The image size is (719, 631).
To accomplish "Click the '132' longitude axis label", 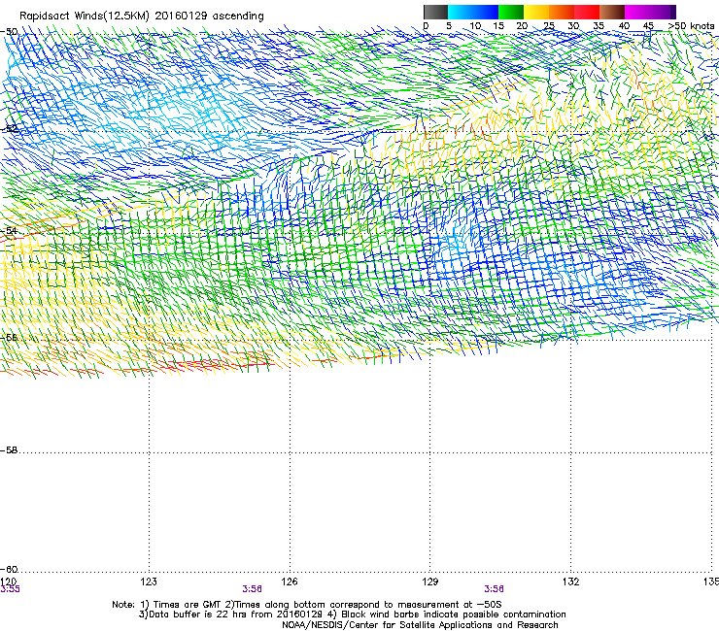I will click(571, 581).
